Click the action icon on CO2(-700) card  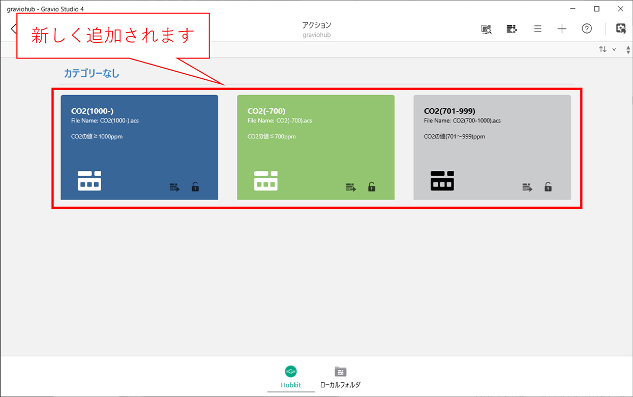click(266, 181)
